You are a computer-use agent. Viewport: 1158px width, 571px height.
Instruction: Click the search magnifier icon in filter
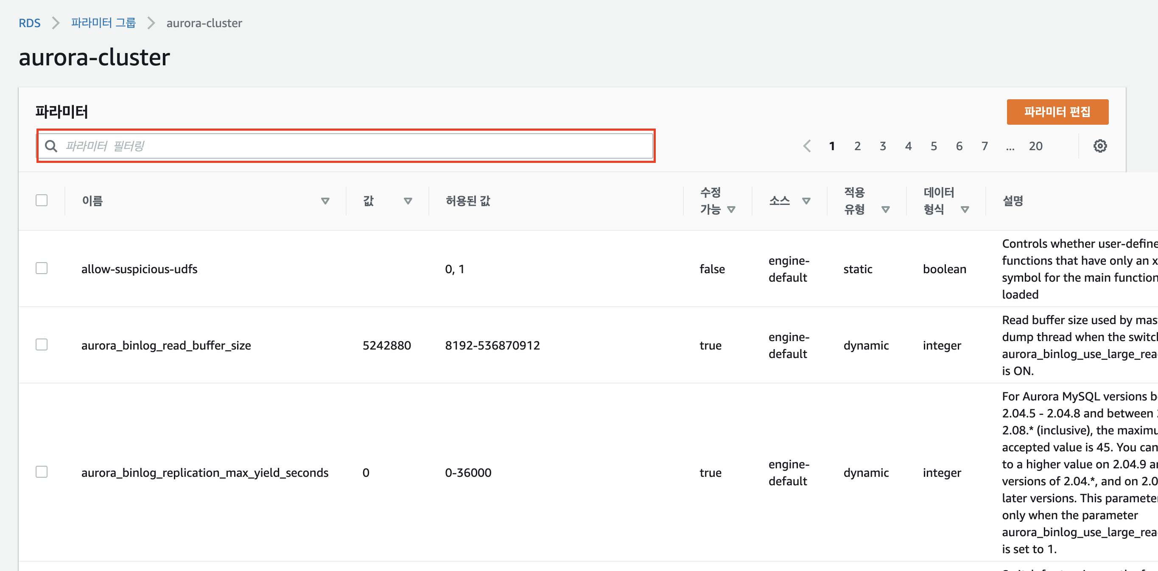coord(51,146)
